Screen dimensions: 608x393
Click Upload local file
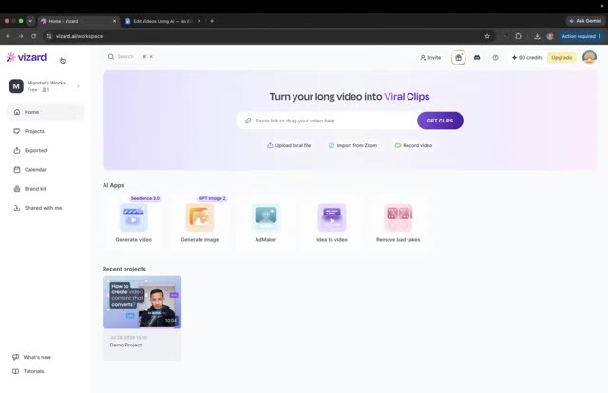pos(289,145)
